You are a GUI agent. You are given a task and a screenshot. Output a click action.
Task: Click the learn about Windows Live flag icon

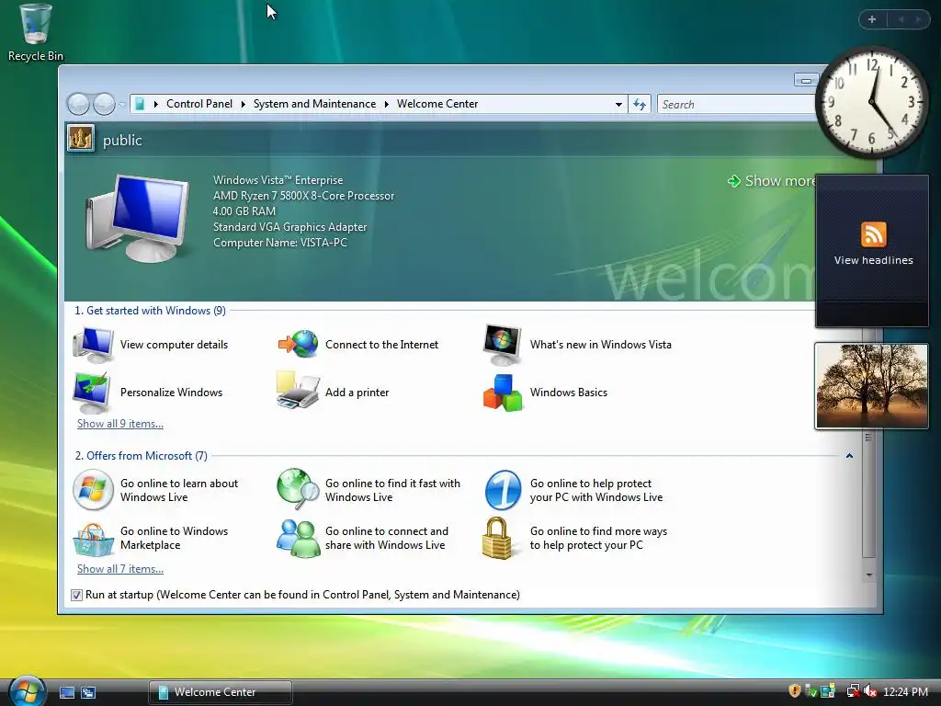[93, 490]
